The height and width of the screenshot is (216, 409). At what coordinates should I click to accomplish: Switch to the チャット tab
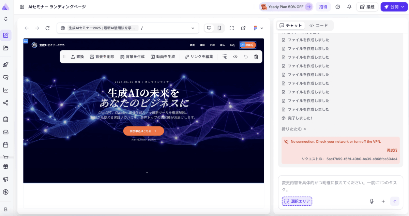[291, 26]
